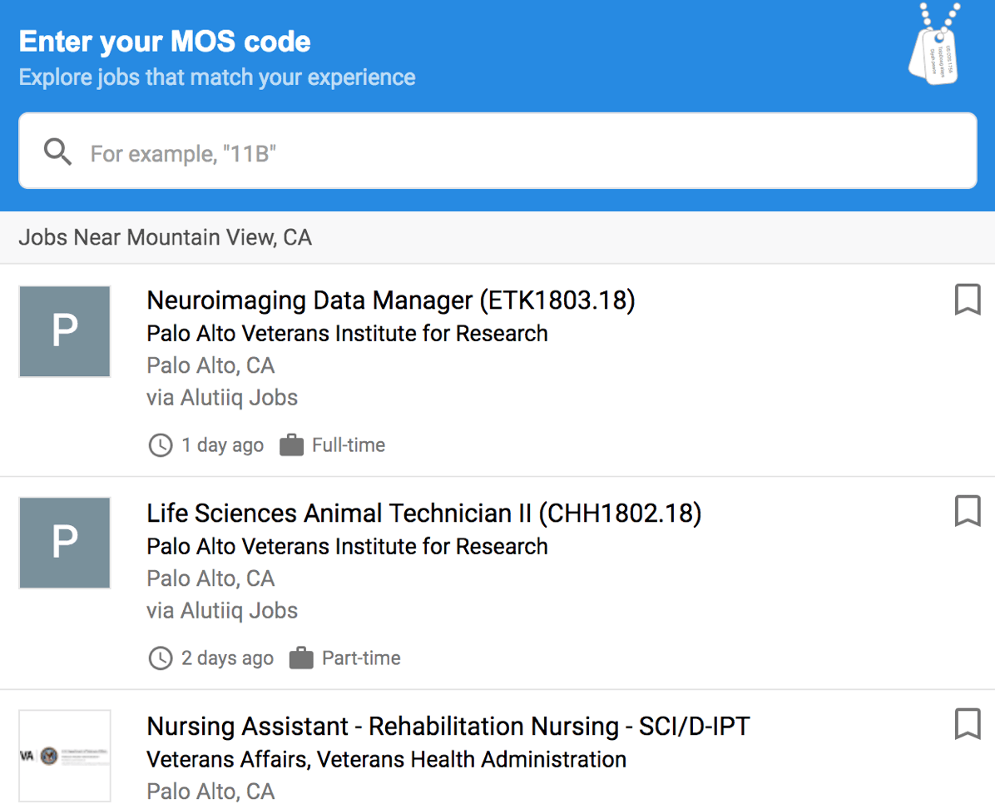Image resolution: width=995 pixels, height=804 pixels.
Task: Click 'Palo Alto Veterans Institute for Research' text
Action: [347, 333]
